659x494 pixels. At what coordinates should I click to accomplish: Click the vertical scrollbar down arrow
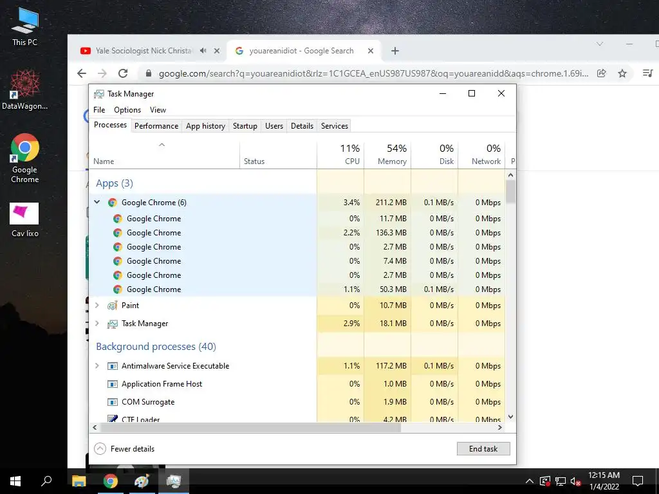click(510, 417)
